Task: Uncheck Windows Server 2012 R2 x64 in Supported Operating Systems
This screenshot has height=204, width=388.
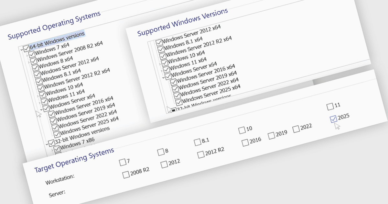Action: pos(40,87)
